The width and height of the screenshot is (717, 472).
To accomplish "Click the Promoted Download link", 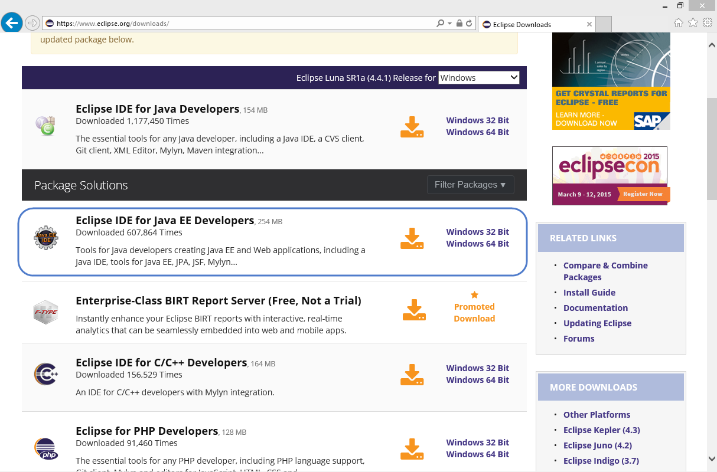I will pyautogui.click(x=474, y=312).
